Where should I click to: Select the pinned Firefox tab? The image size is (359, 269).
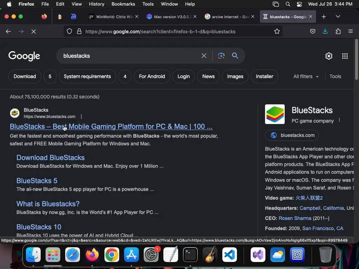point(44,16)
